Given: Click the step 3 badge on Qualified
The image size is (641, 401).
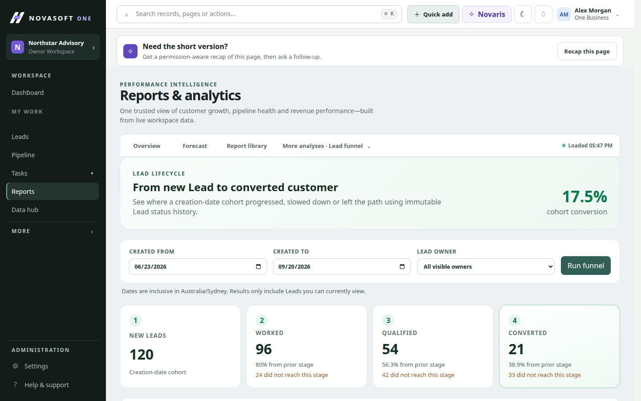Looking at the screenshot, I should point(388,320).
